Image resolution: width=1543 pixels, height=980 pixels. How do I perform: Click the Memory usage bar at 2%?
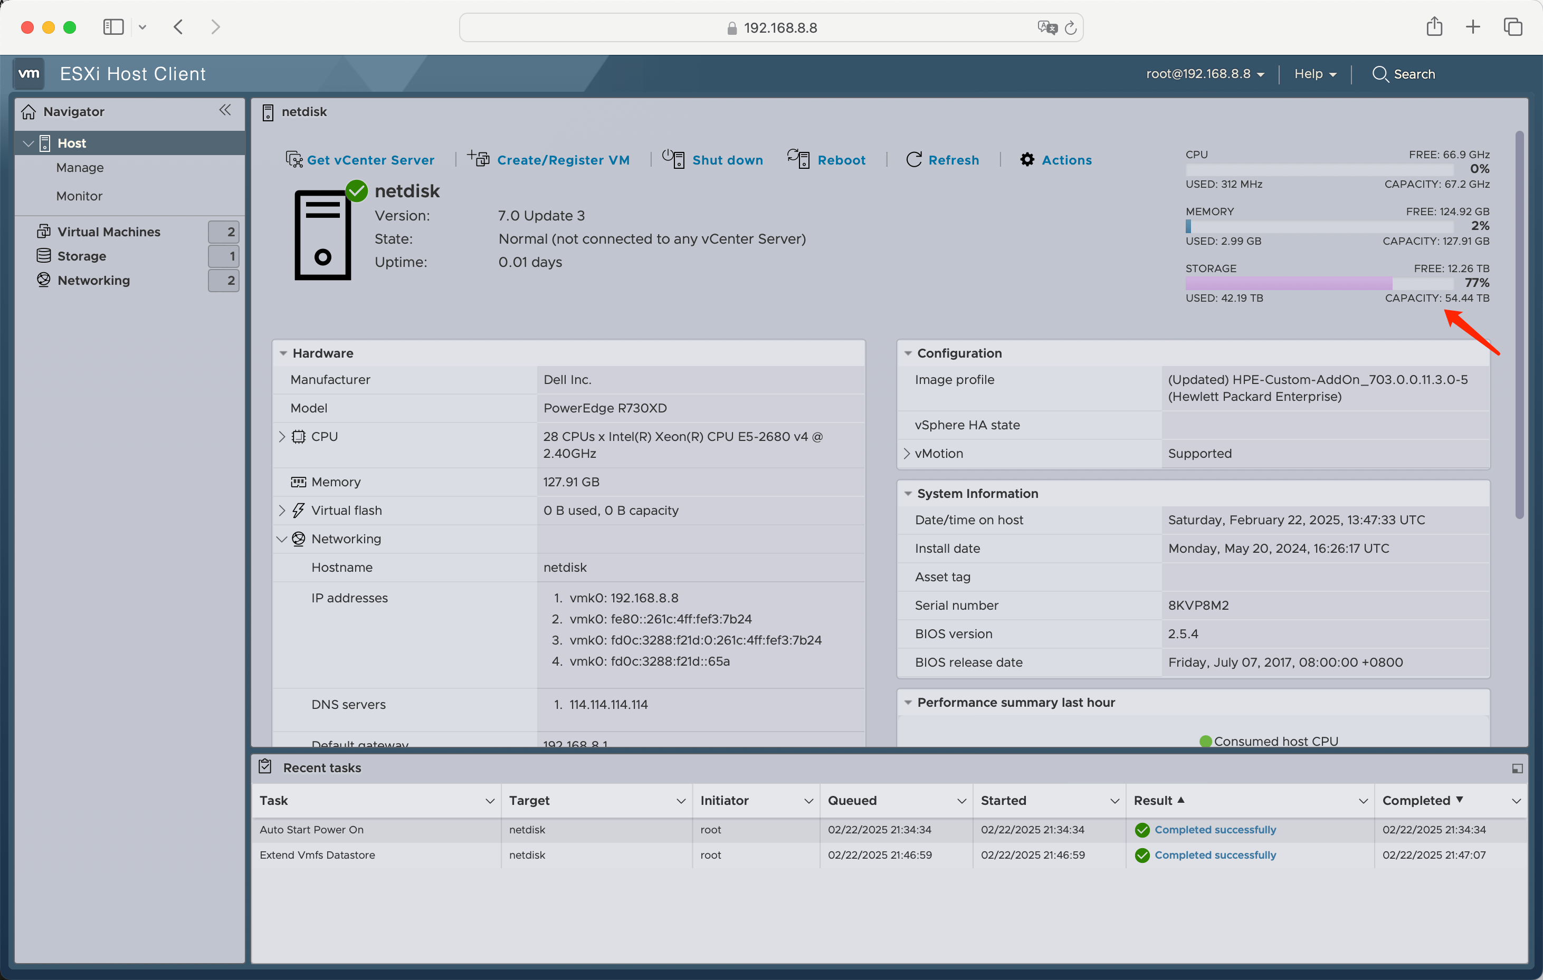point(1319,225)
